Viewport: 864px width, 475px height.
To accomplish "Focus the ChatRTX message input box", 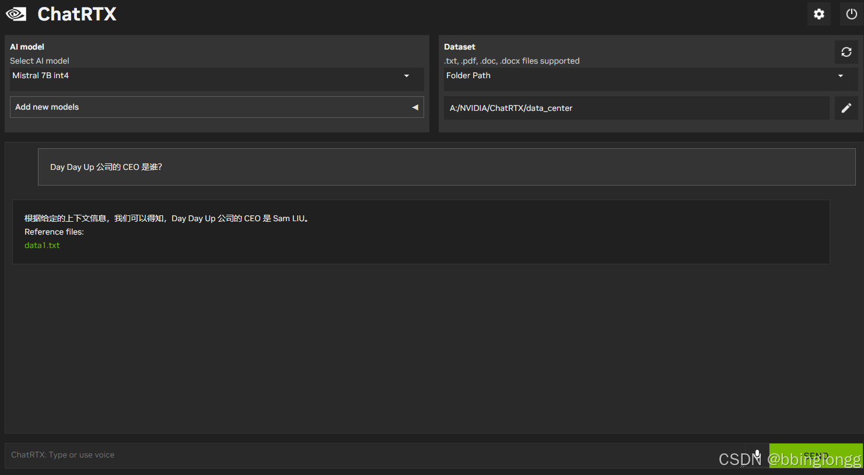I will click(375, 455).
